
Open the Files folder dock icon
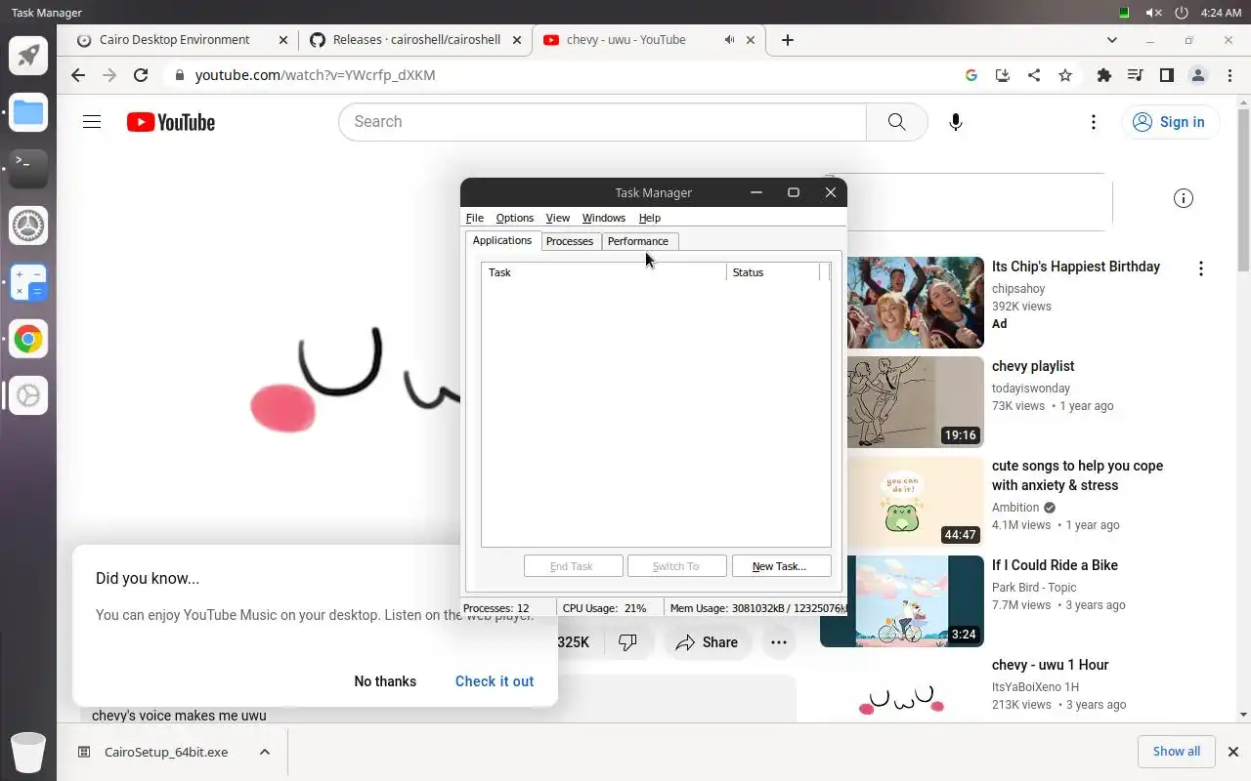28,112
